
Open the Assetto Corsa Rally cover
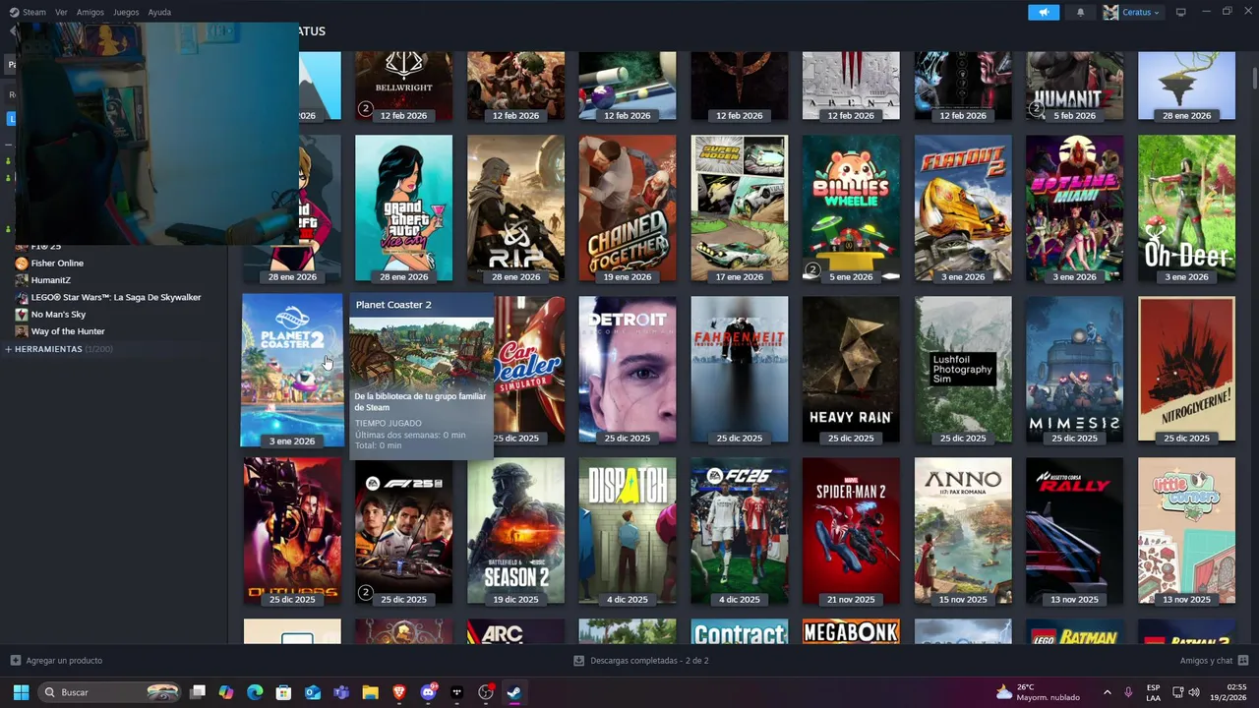click(1074, 530)
